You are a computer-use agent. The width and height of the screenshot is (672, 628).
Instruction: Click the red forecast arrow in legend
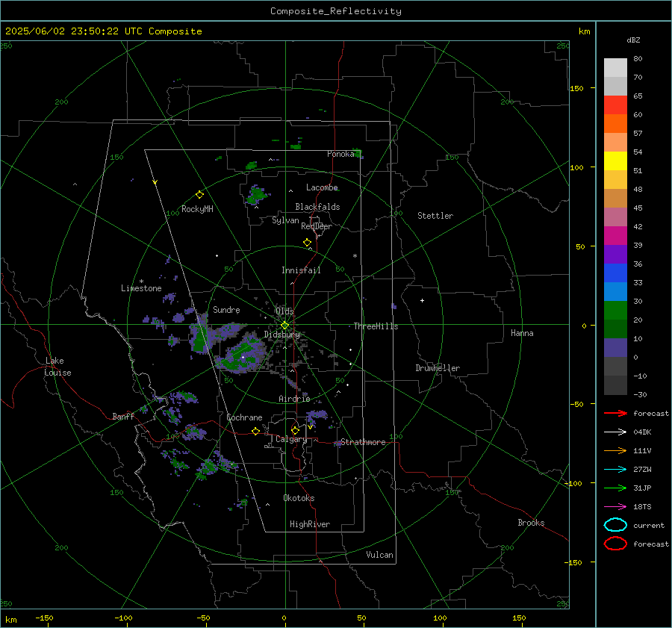(615, 413)
